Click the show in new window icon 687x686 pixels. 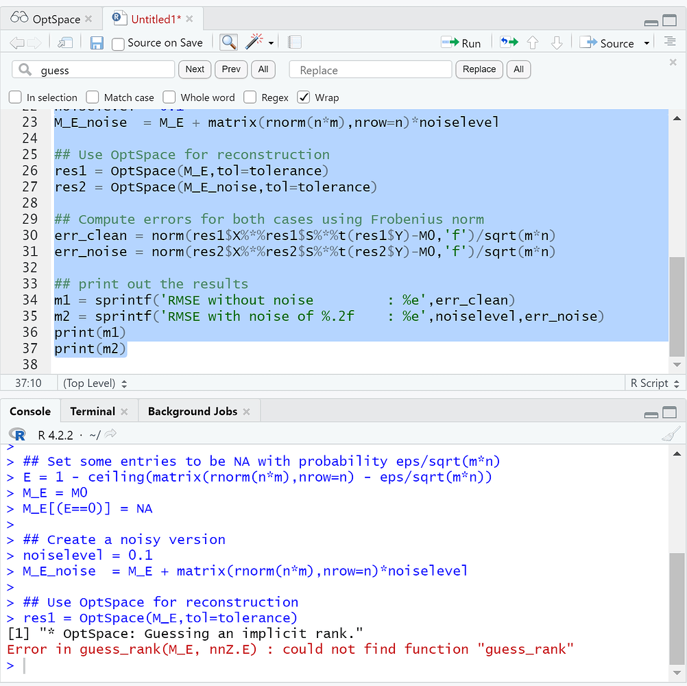[x=65, y=43]
